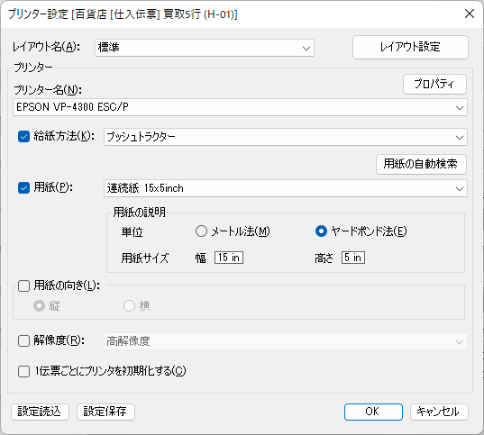484x435 pixels.
Task: Expand the プリンター名 combo box EPSON VP-4300
Action: pyautogui.click(x=240, y=107)
